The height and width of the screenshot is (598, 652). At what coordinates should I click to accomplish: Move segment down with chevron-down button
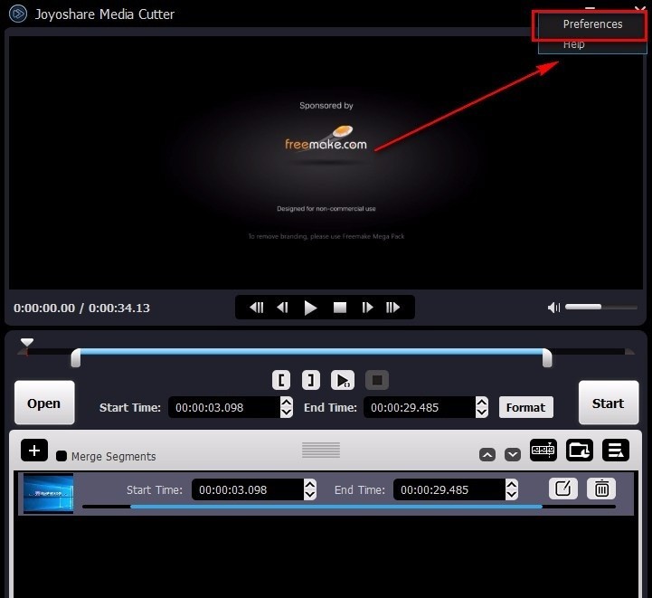click(x=513, y=454)
